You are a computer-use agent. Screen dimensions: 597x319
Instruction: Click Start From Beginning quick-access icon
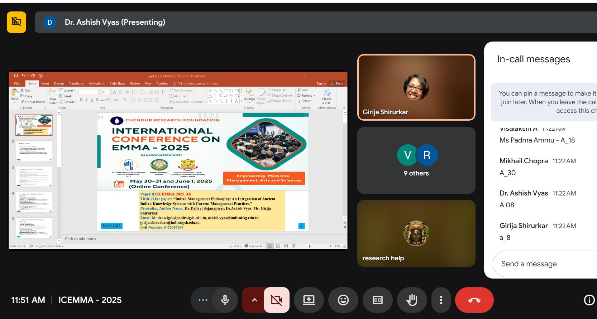point(40,76)
